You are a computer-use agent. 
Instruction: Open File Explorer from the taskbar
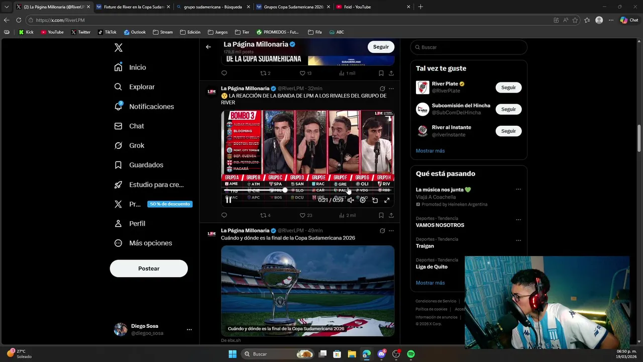pyautogui.click(x=352, y=354)
